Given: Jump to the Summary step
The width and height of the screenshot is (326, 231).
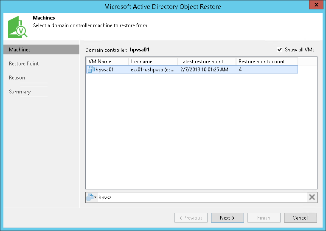Looking at the screenshot, I should [20, 92].
